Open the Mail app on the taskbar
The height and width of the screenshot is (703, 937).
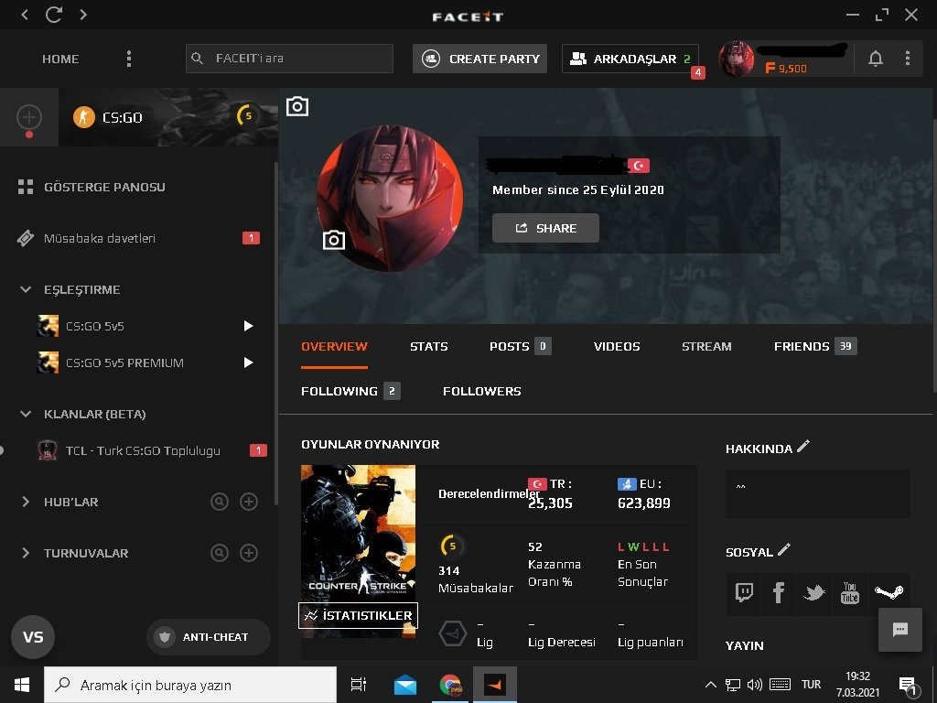405,685
